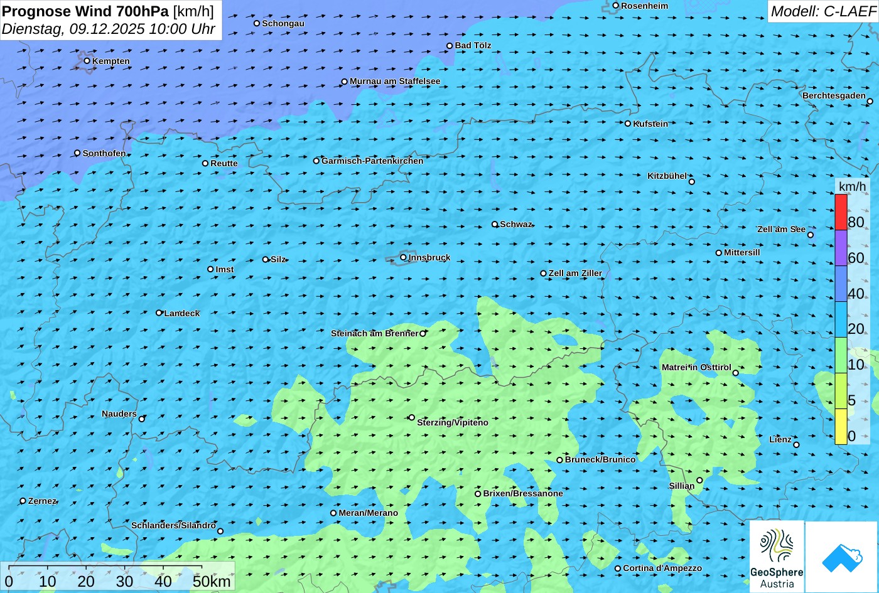Click the red 80 km/h legend swatch
The image size is (879, 593).
point(841,213)
